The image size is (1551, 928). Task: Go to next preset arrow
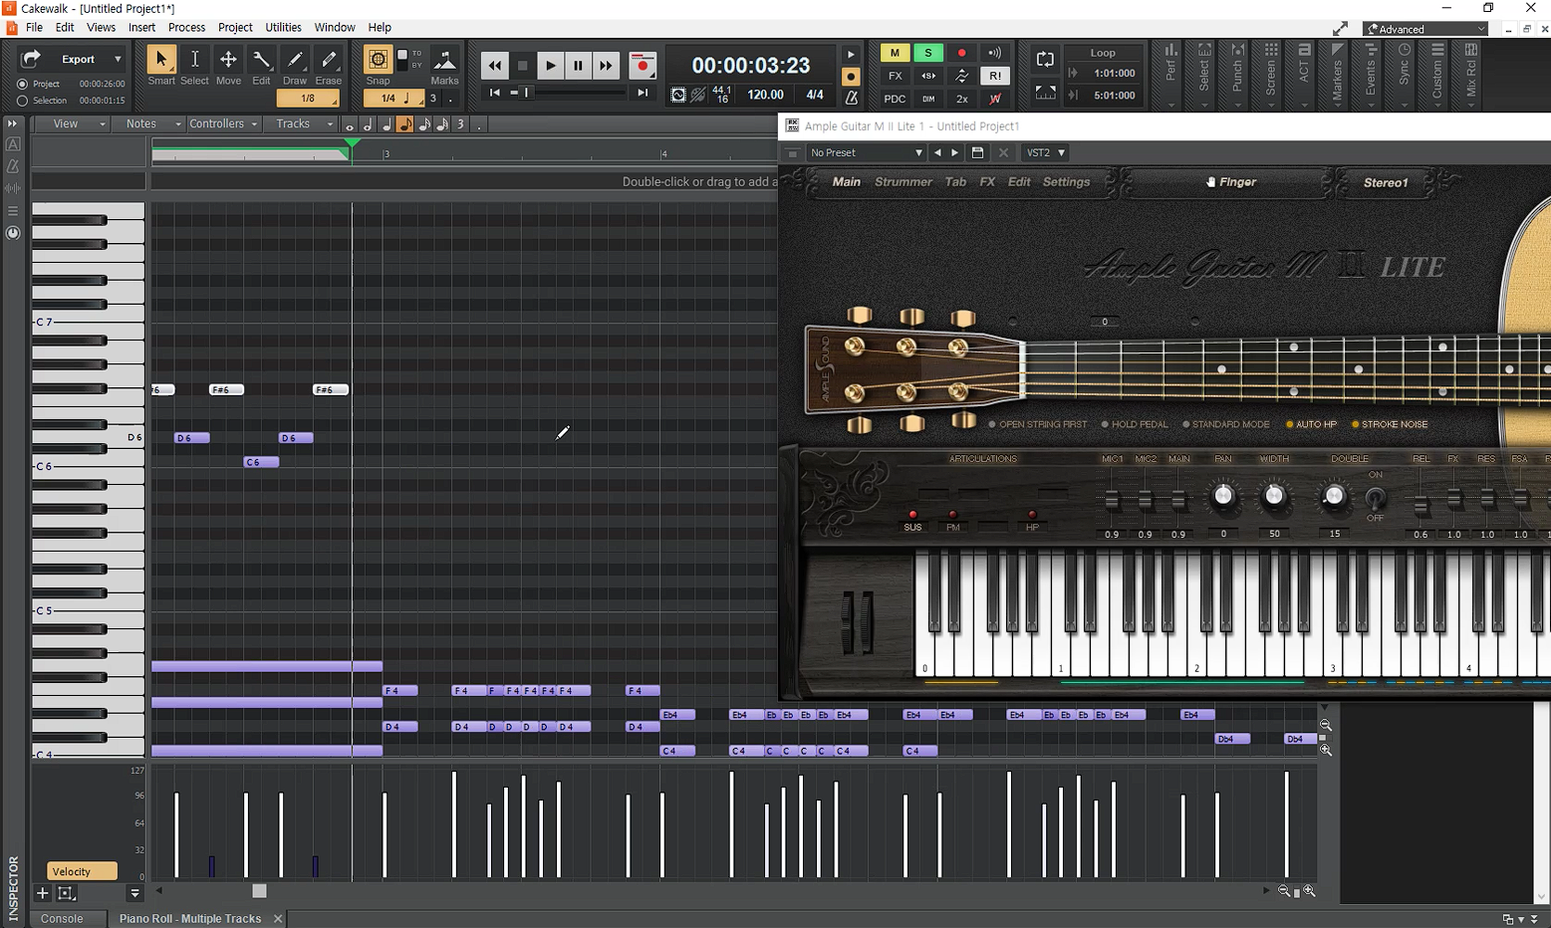tap(954, 152)
